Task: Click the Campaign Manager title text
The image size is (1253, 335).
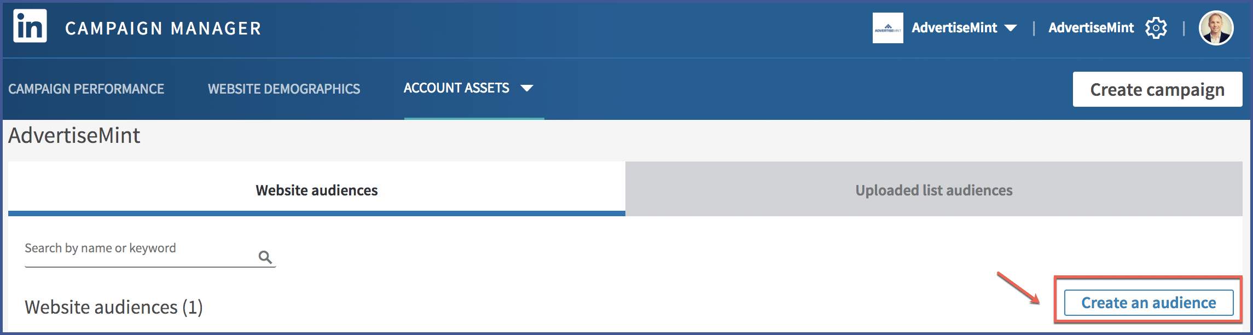Action: [x=163, y=28]
